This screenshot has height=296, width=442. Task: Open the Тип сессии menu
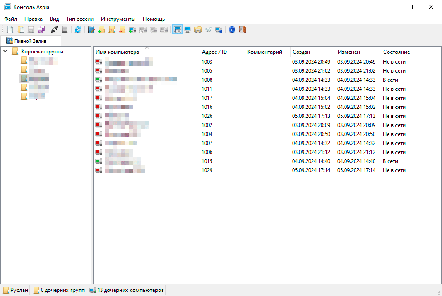tap(80, 19)
